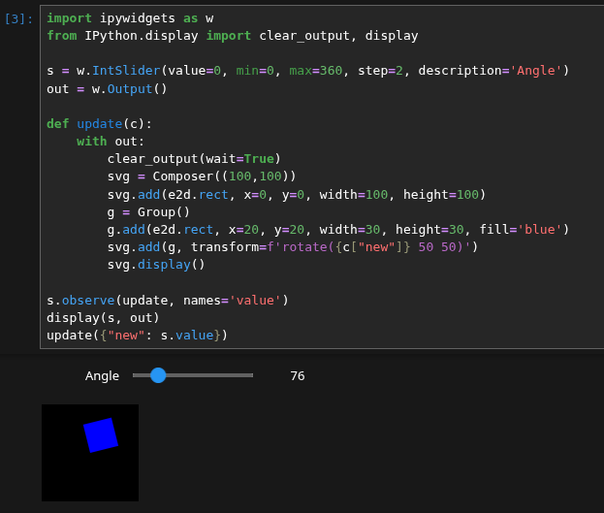Click the Angle slider label
The width and height of the screenshot is (604, 513).
102,376
